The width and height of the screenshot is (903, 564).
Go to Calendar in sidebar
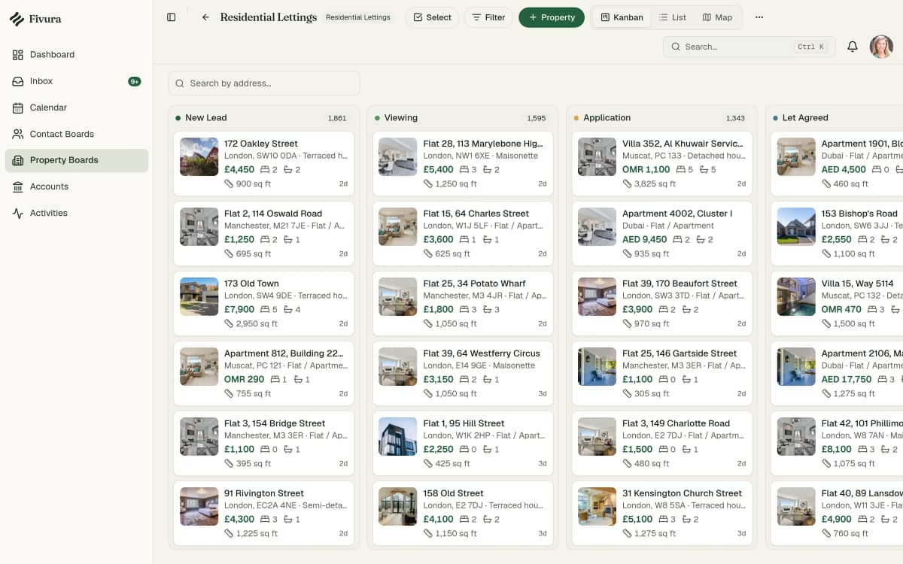coord(77,108)
